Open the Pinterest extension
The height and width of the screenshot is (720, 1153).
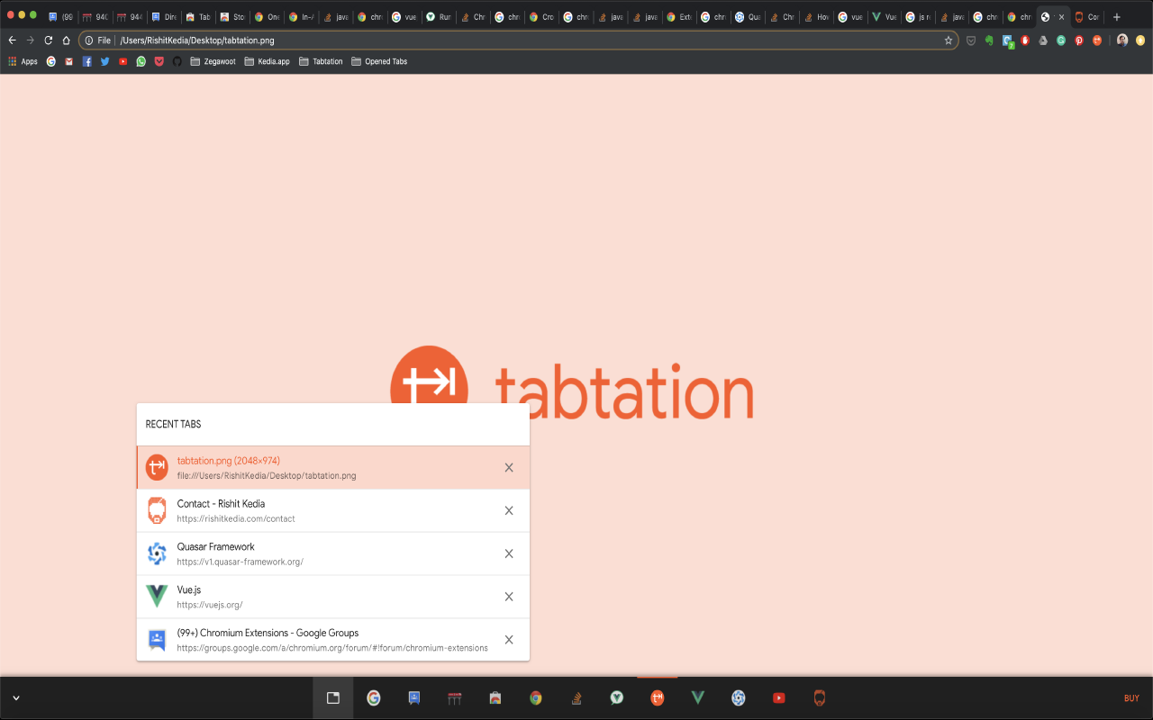pos(1079,40)
